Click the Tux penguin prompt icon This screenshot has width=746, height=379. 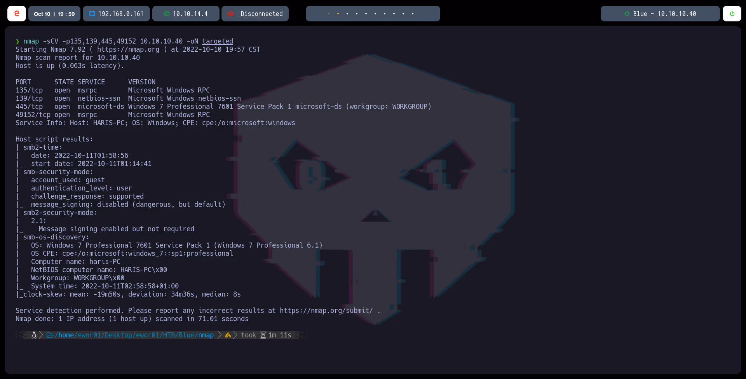point(34,335)
